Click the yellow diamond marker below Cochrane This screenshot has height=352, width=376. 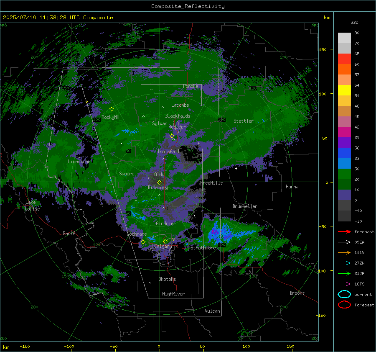tap(143, 242)
